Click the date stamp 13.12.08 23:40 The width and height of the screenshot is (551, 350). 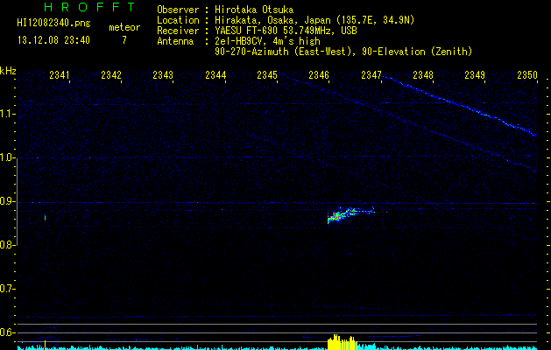pyautogui.click(x=53, y=40)
